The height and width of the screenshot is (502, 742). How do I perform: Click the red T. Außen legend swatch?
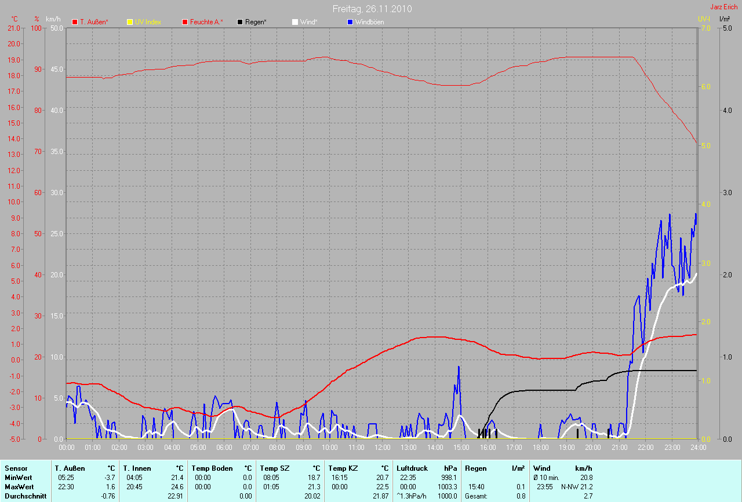75,22
